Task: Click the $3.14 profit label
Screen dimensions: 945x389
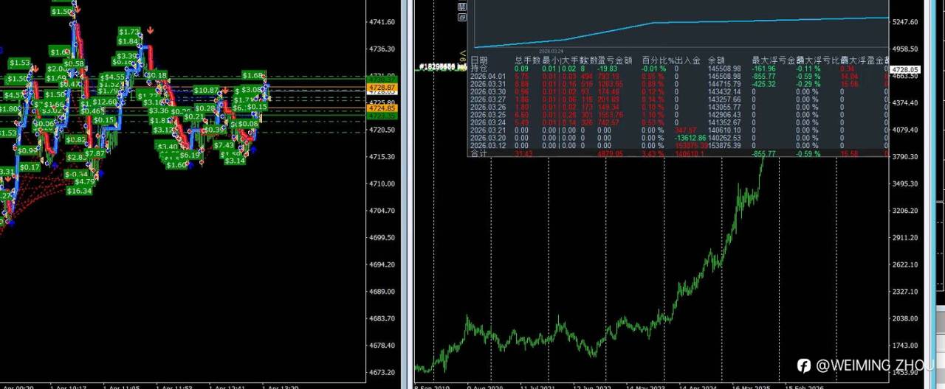Action: (x=235, y=161)
